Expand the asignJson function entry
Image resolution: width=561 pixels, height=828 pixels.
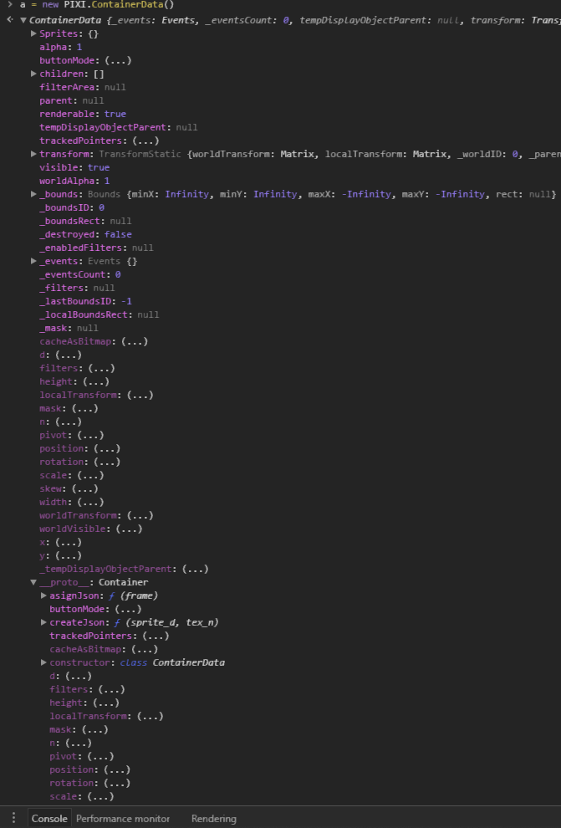pyautogui.click(x=43, y=595)
